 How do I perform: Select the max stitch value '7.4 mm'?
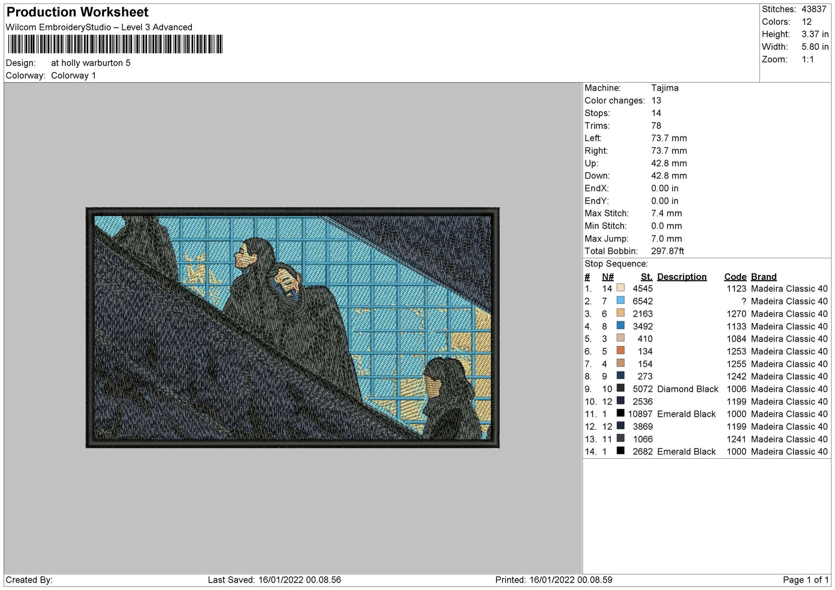click(667, 213)
